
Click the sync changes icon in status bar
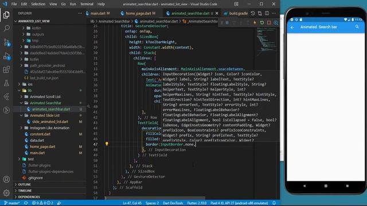point(26,203)
